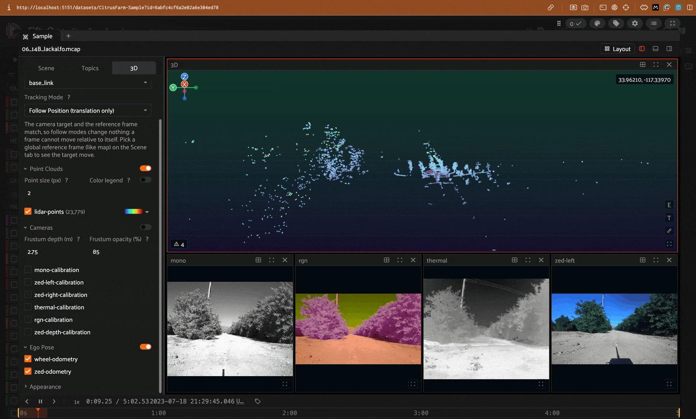Click the T button in 3D panel
Image resolution: width=696 pixels, height=419 pixels.
point(669,218)
